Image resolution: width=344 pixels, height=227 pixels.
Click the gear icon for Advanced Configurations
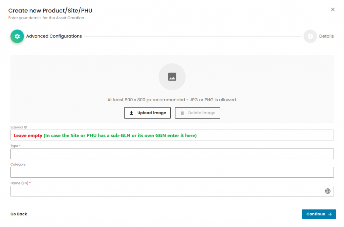(x=17, y=36)
